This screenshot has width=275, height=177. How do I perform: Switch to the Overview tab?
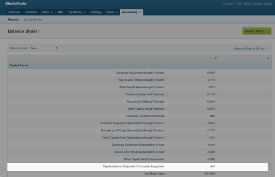pos(14,12)
